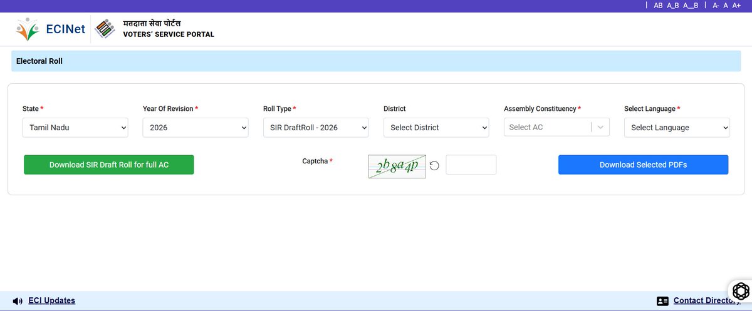
Task: Click the captcha image
Action: (397, 166)
